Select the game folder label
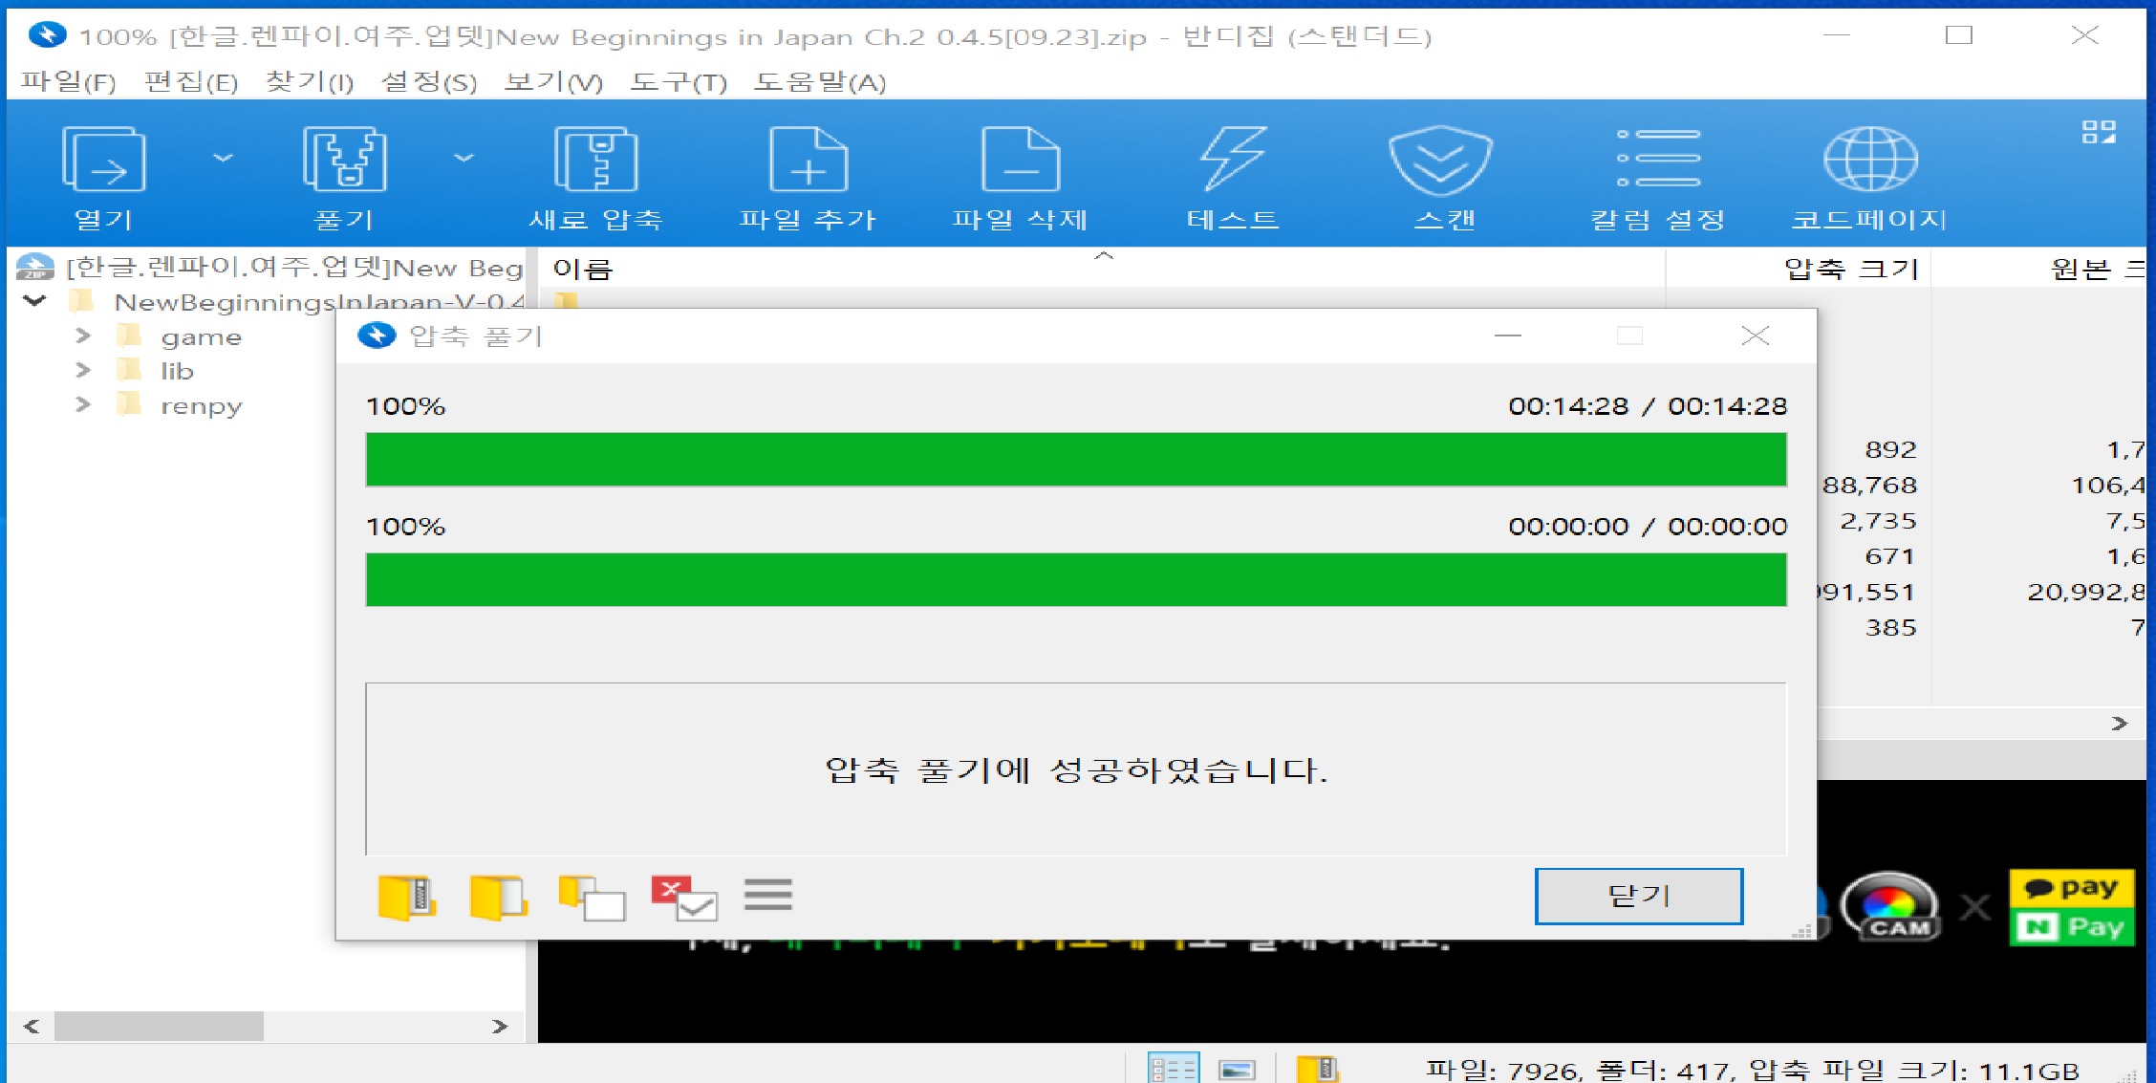Viewport: 2156px width, 1083px height. click(201, 337)
